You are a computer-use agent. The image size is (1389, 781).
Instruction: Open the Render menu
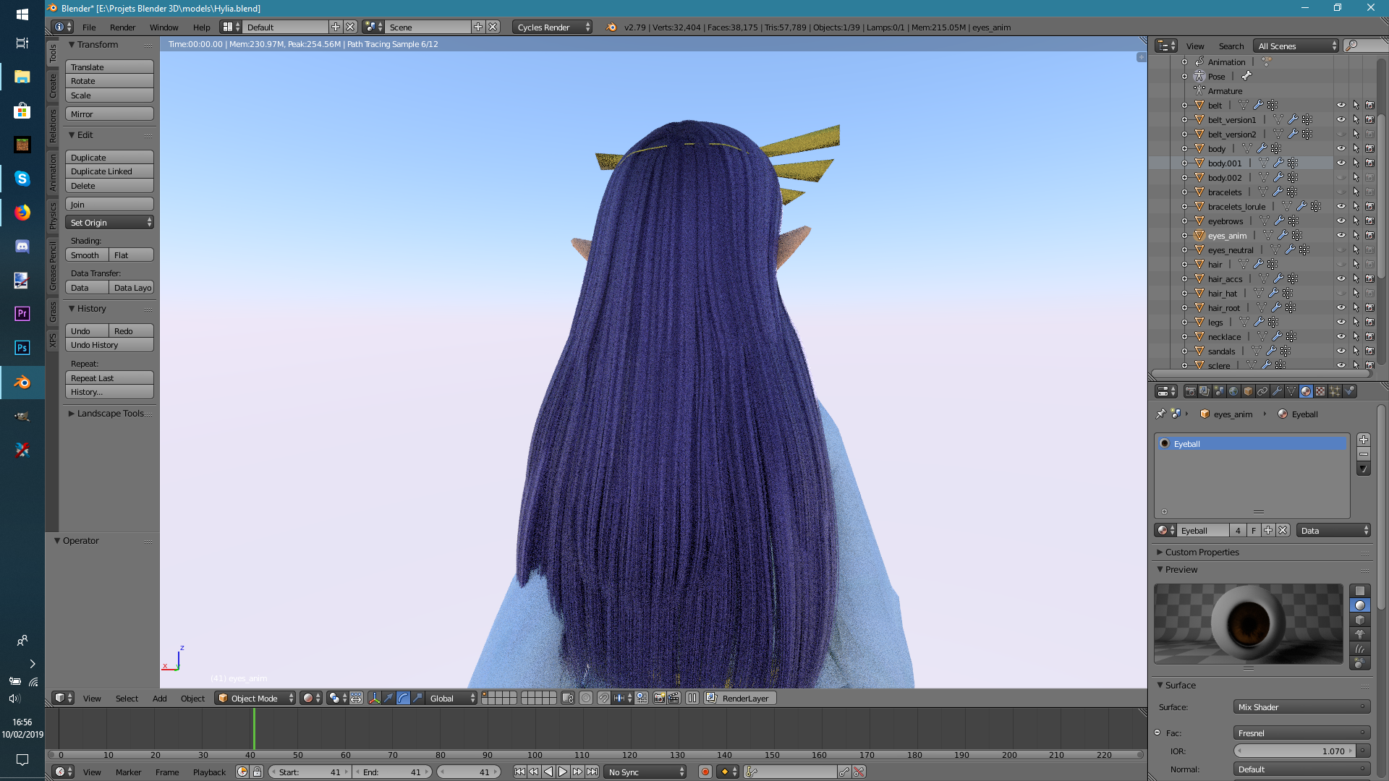pyautogui.click(x=122, y=27)
